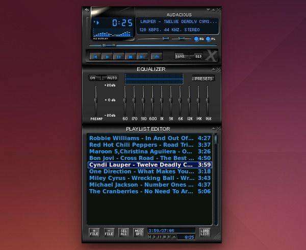Click the X logo about icon
306x250 pixels.
coord(212,56)
